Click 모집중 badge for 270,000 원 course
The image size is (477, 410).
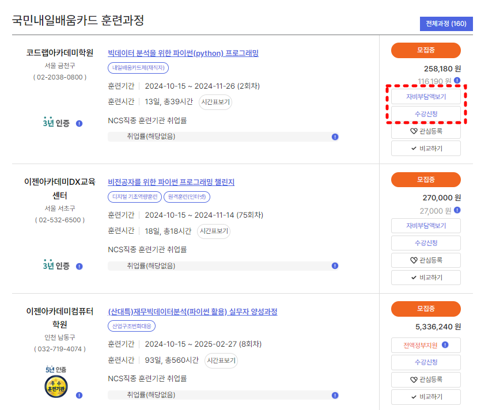coord(426,180)
